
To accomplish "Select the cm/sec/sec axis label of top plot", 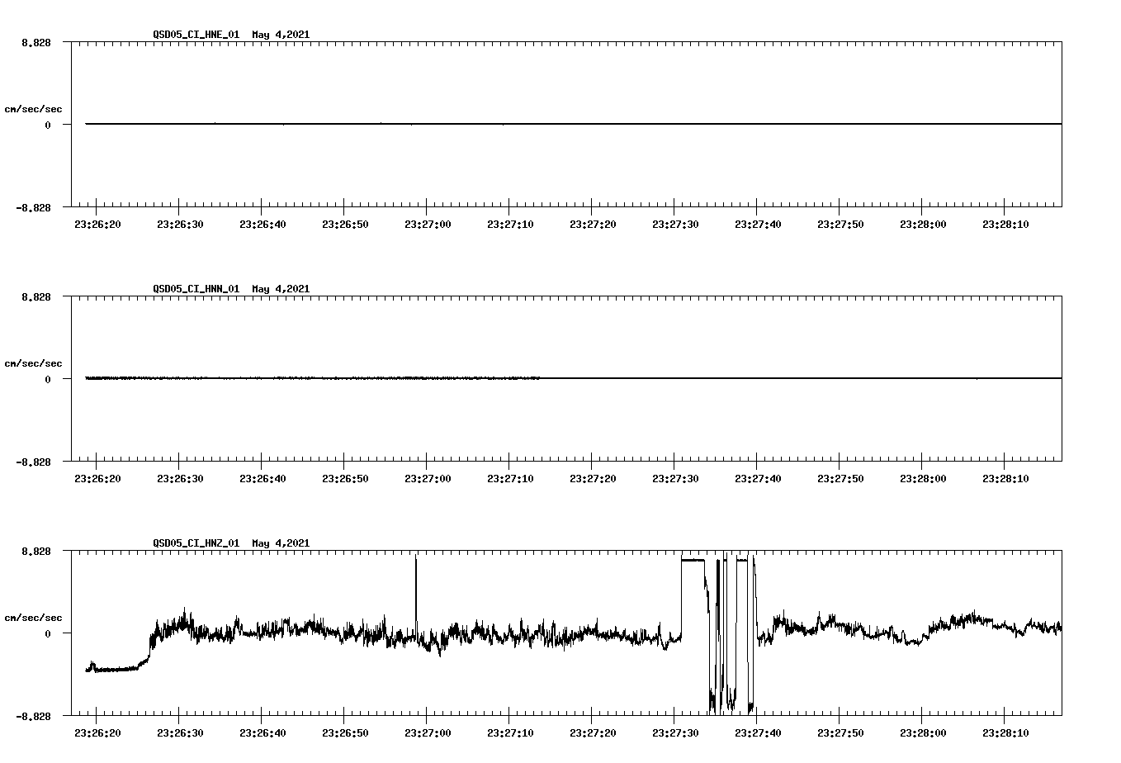I will [x=35, y=108].
